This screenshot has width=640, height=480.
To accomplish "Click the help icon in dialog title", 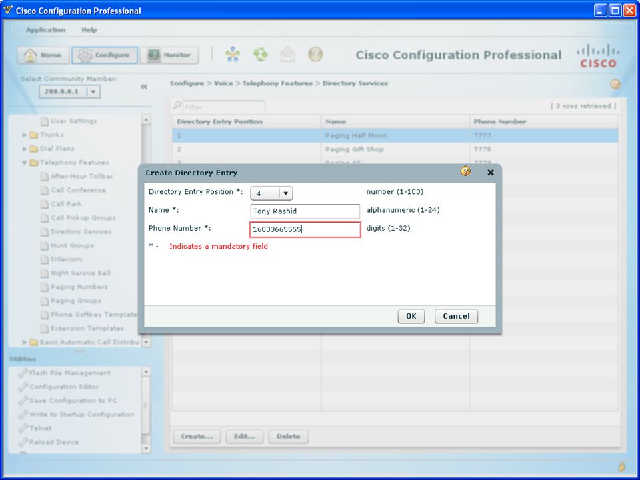I will (465, 171).
